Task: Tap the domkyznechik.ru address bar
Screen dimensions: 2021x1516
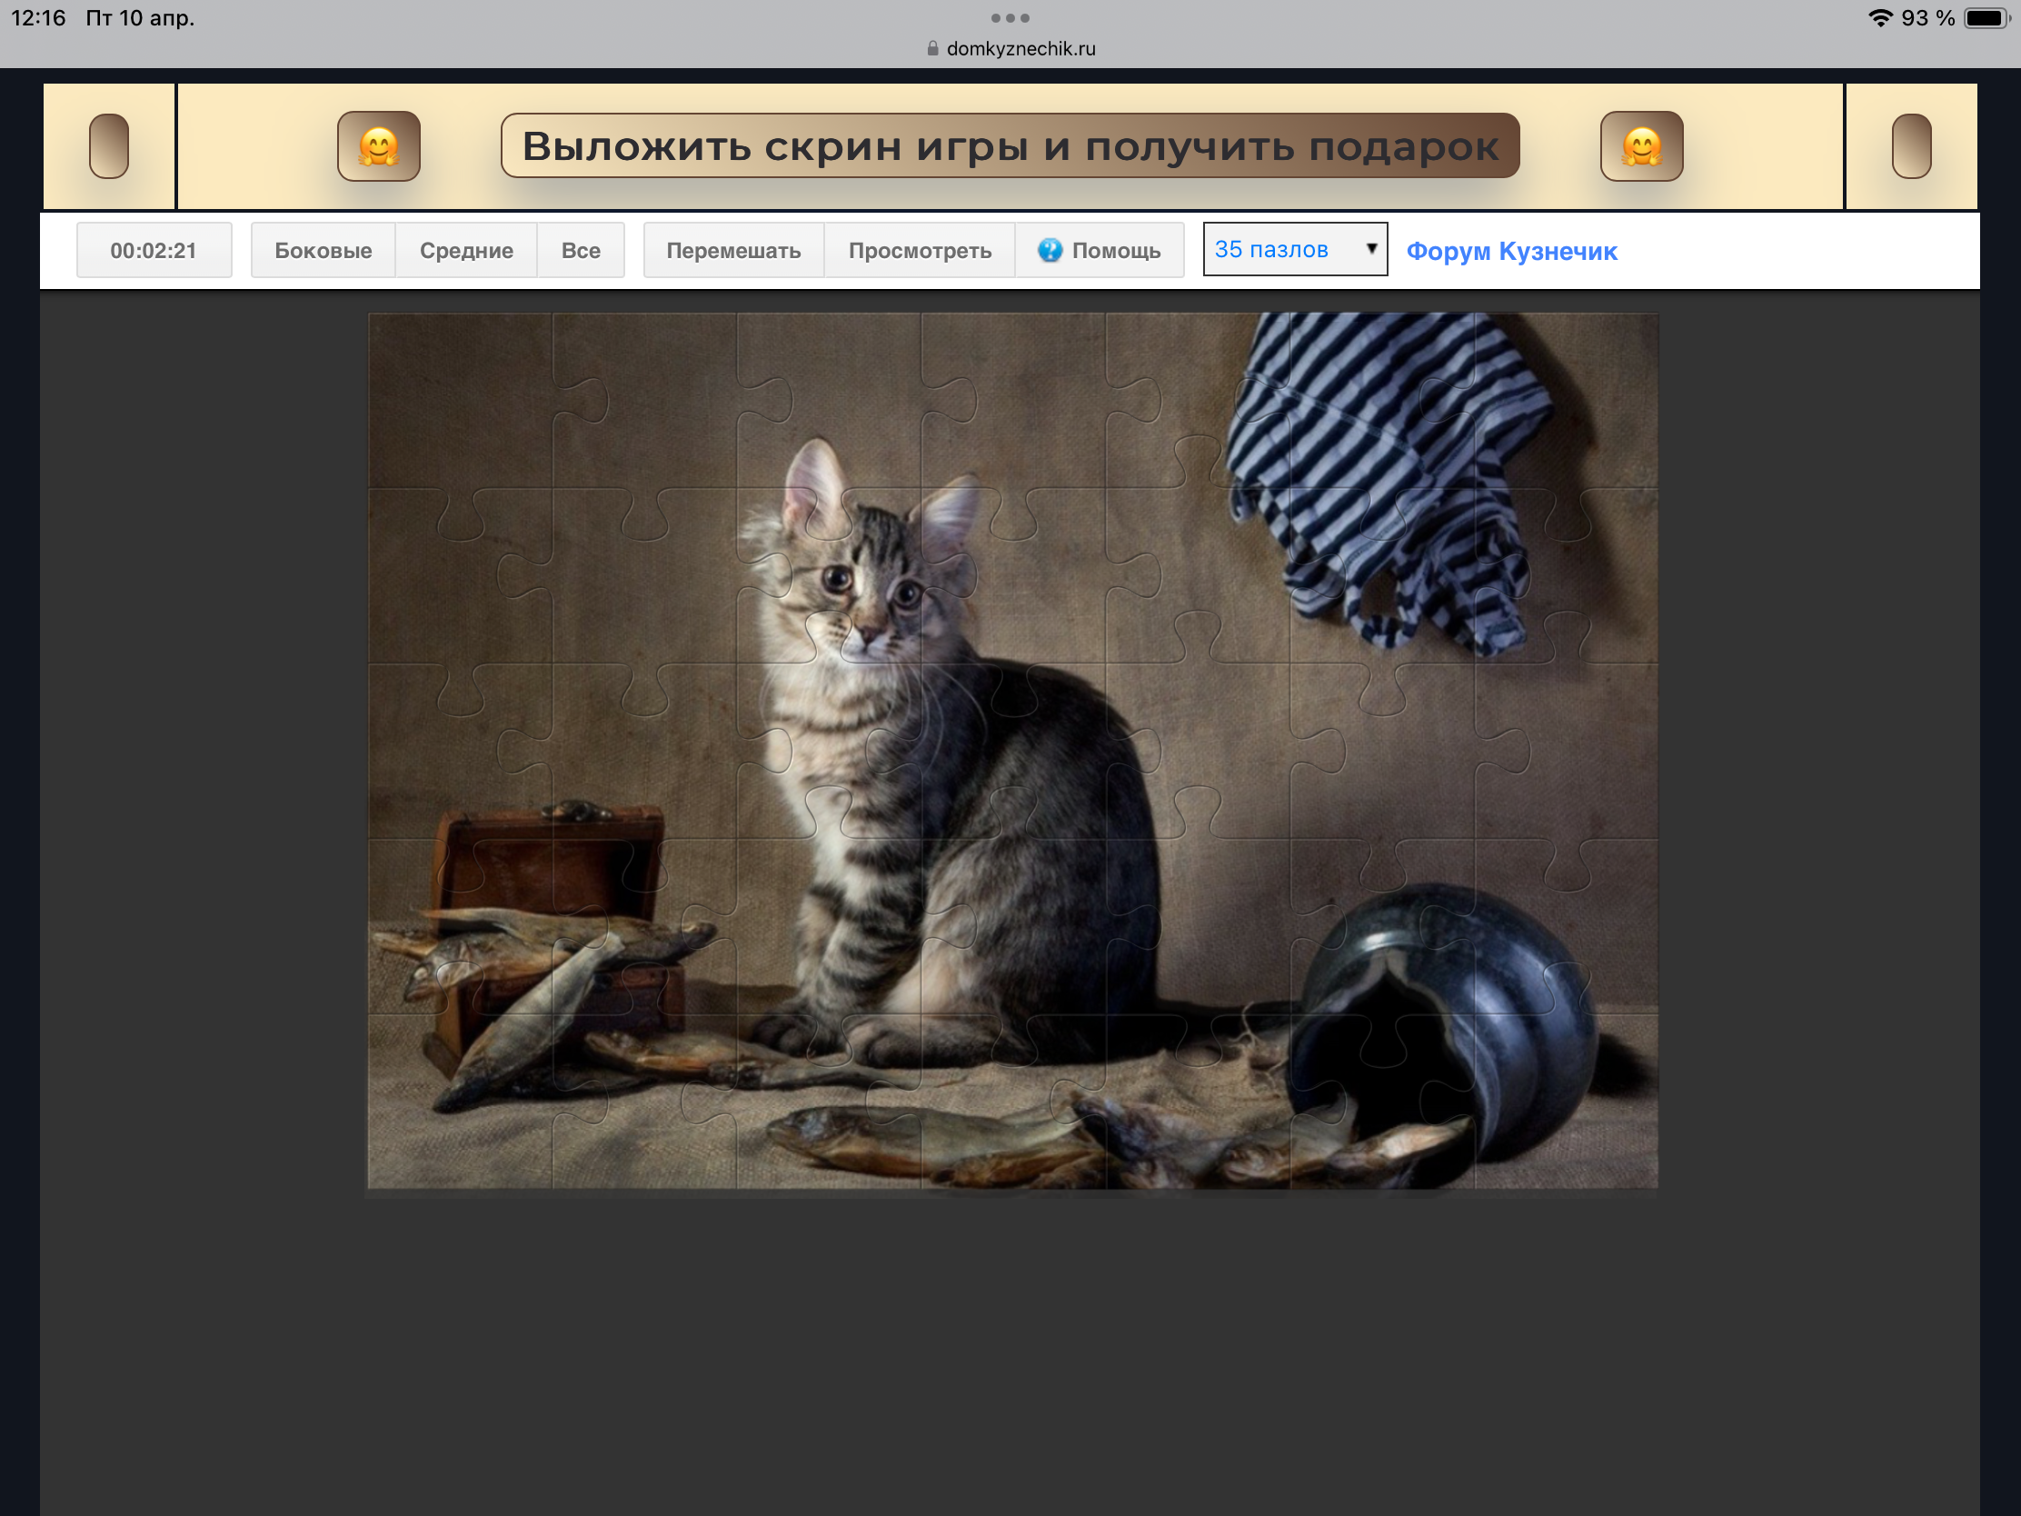Action: [1020, 48]
